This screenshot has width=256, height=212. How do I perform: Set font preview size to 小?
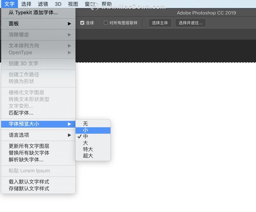[93, 130]
